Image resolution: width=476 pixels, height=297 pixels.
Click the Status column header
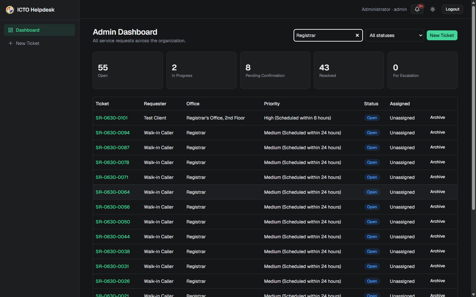pos(371,104)
